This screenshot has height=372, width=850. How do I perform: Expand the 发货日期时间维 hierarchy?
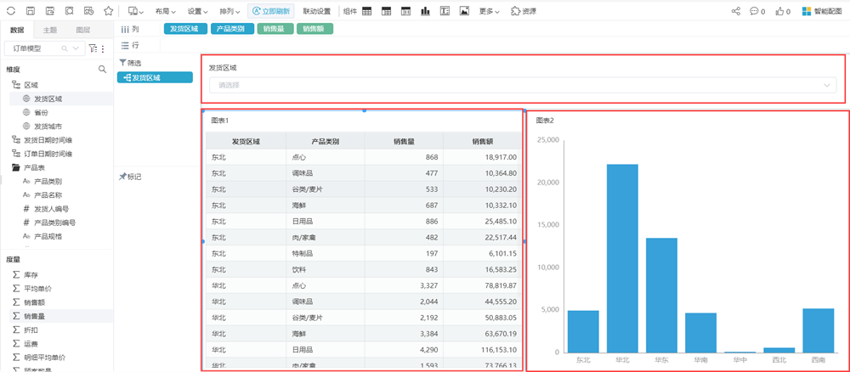(x=15, y=140)
